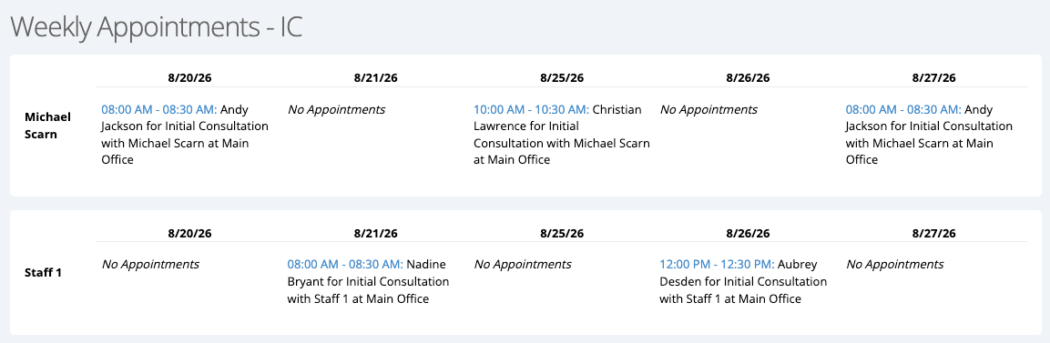Click the Weekly Appointments - IC page title
The height and width of the screenshot is (343, 1050).
point(157,26)
